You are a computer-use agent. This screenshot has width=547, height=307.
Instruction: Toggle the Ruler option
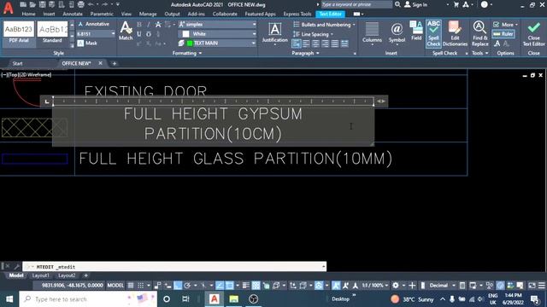coord(503,34)
